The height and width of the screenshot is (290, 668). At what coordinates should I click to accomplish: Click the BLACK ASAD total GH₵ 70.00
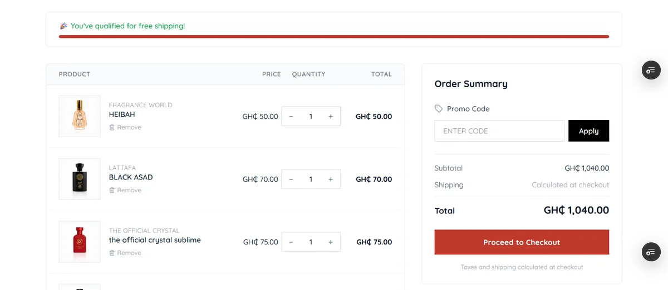pyautogui.click(x=374, y=179)
